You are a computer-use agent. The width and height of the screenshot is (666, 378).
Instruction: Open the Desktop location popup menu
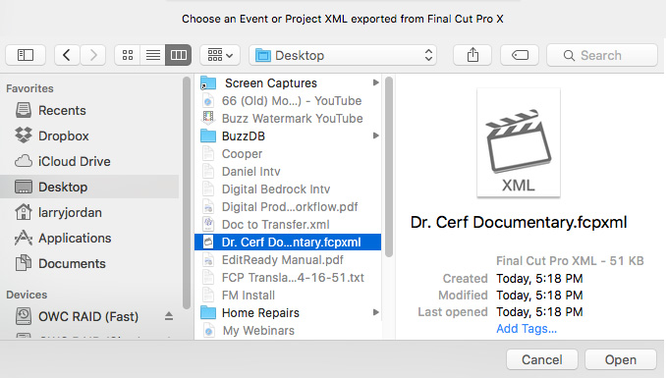tap(343, 55)
